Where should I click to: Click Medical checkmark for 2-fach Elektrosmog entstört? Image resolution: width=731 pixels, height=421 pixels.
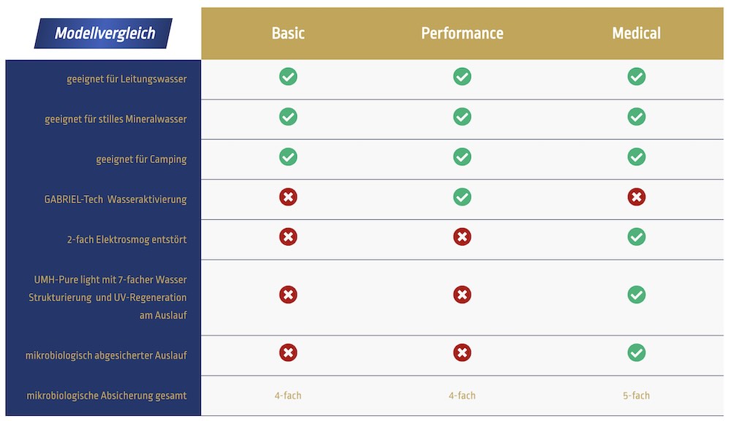(637, 237)
